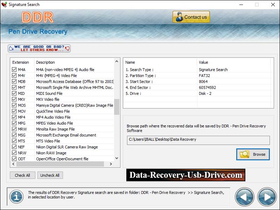The height and width of the screenshot is (210, 280).
Task: Select the 'Partition Type' row
Action: pyautogui.click(x=198, y=76)
